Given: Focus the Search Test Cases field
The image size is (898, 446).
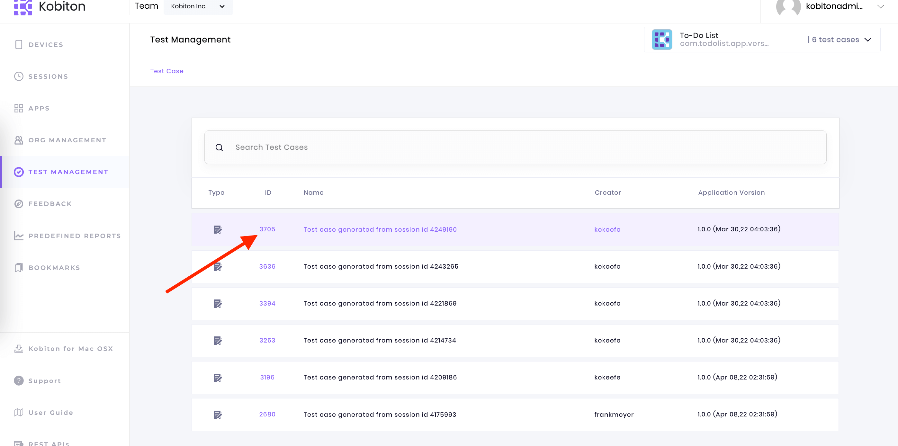Looking at the screenshot, I should click(x=515, y=147).
